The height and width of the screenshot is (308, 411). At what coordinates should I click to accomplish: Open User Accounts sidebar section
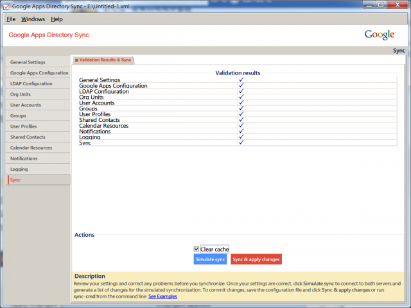[x=38, y=105]
